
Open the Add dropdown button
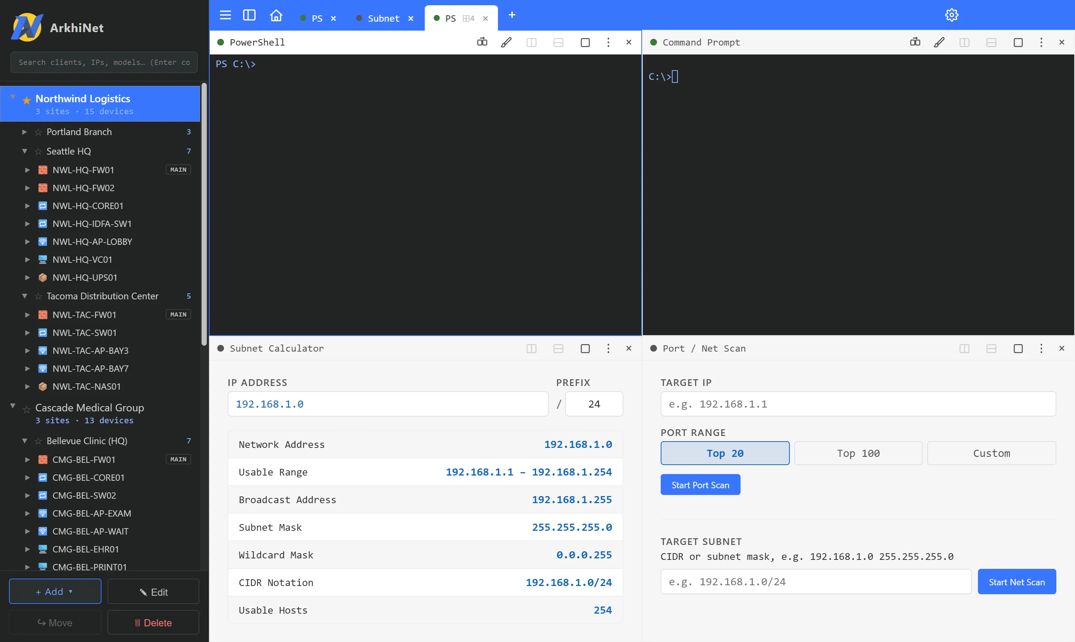pos(55,591)
